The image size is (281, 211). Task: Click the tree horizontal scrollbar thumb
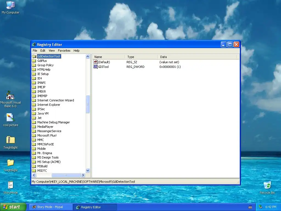(x=66, y=175)
